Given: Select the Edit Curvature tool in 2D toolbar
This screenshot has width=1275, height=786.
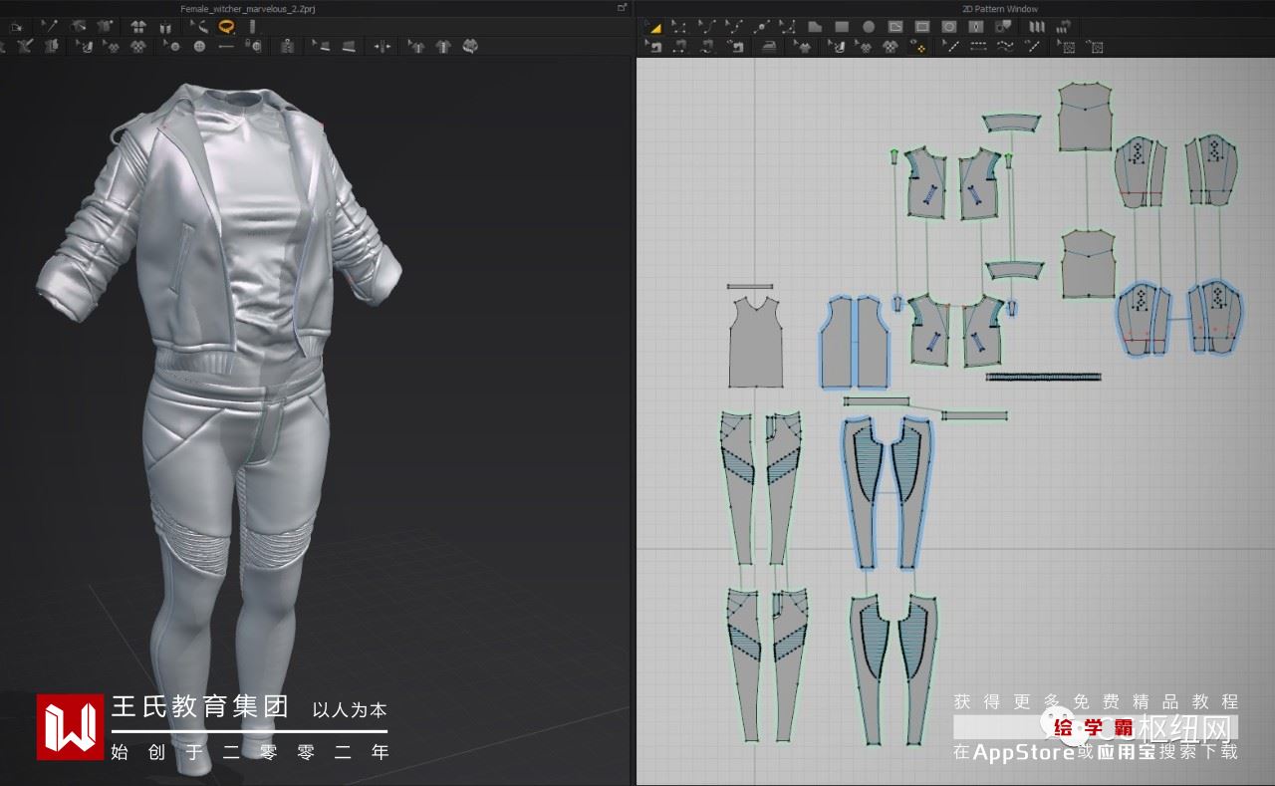Looking at the screenshot, I should coord(708,27).
